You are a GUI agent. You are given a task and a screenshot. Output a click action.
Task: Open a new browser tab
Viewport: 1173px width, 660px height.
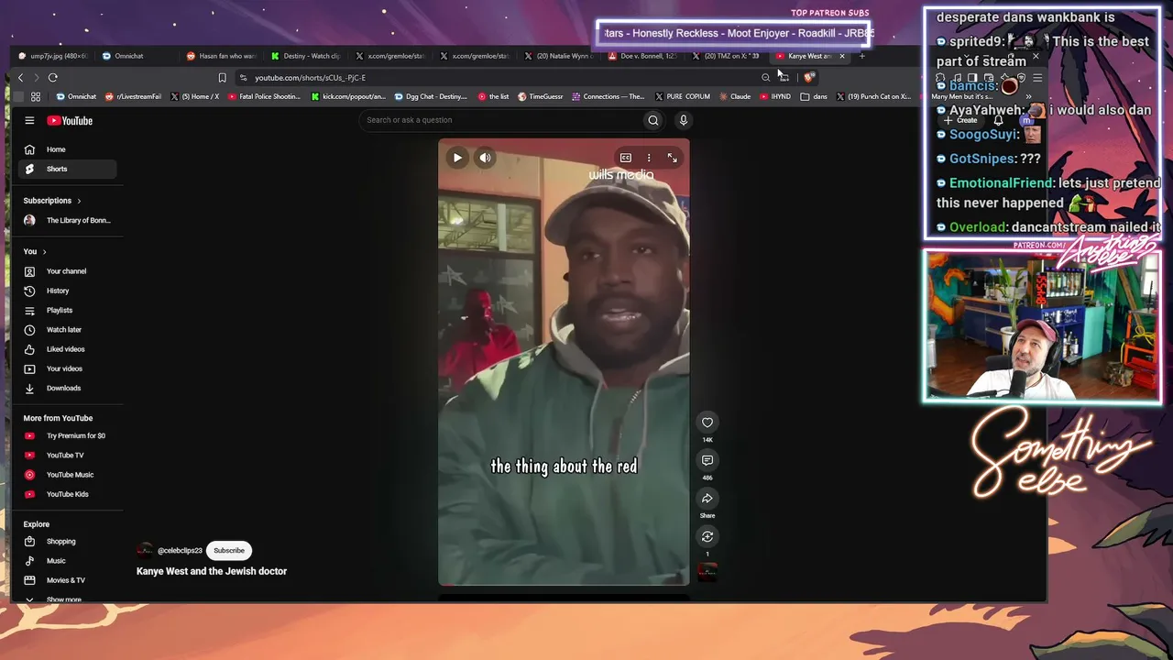pyautogui.click(x=861, y=56)
